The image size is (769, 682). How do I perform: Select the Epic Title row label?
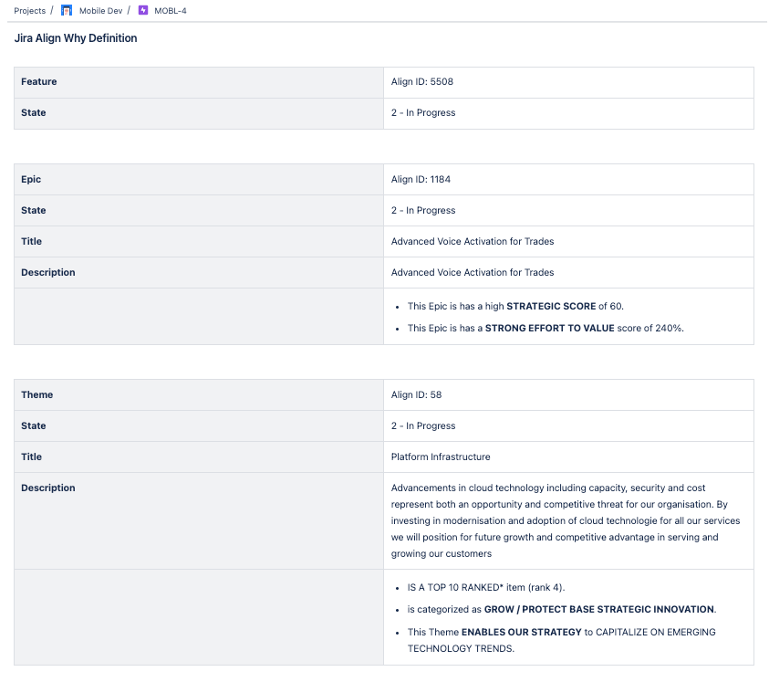point(31,241)
